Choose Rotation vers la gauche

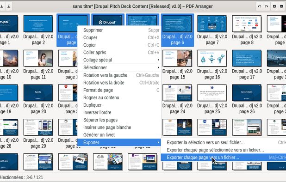coord(119,75)
